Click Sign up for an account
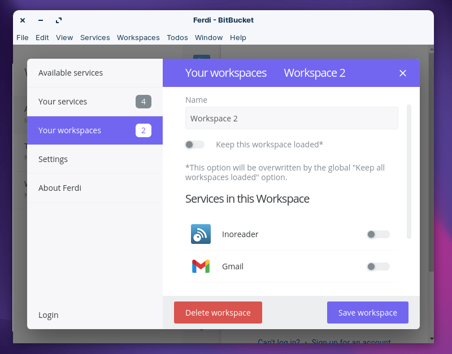452x354 pixels. click(351, 342)
